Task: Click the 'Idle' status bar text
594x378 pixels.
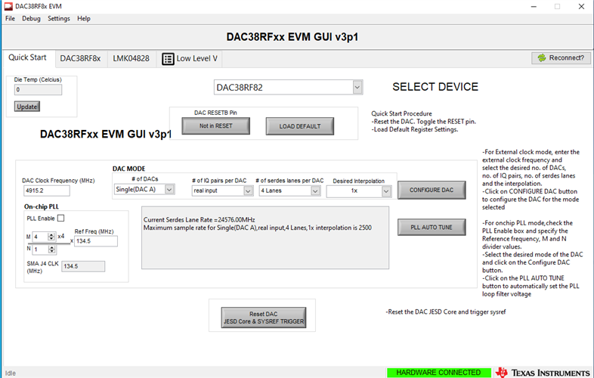Action: (11, 373)
